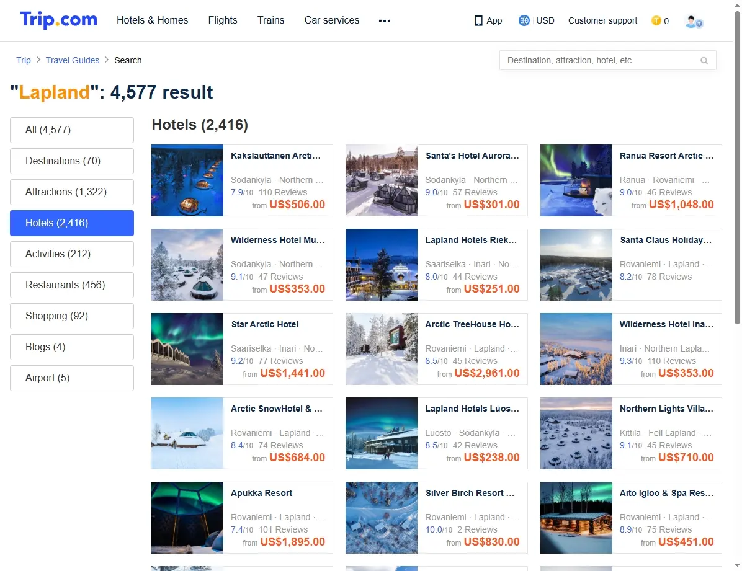Click Kakslauttanen Arcti... hotel title
Image resolution: width=742 pixels, height=571 pixels.
pyautogui.click(x=276, y=156)
